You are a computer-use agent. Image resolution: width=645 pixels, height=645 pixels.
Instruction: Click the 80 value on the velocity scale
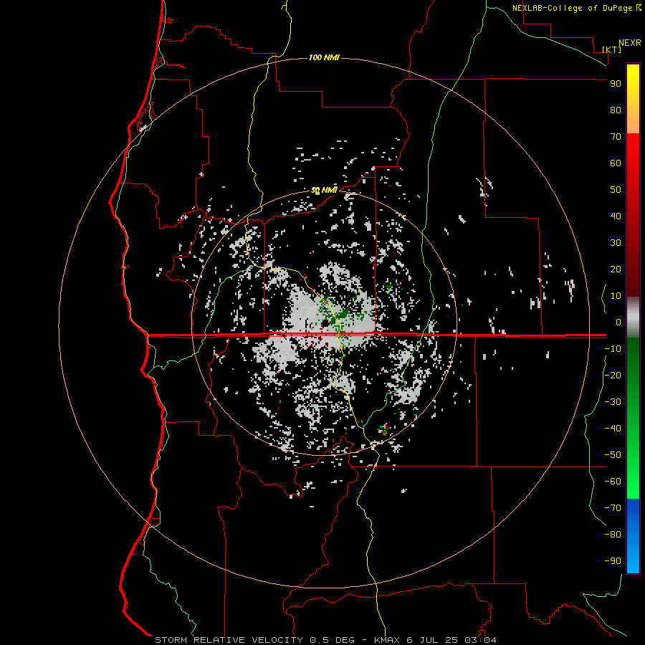[x=616, y=110]
